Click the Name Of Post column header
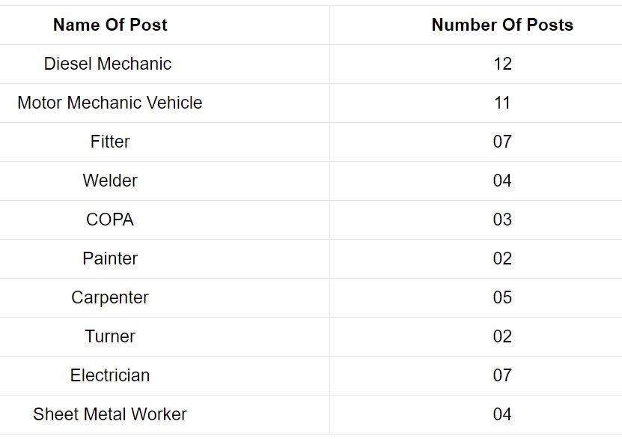This screenshot has height=439, width=622. click(110, 25)
